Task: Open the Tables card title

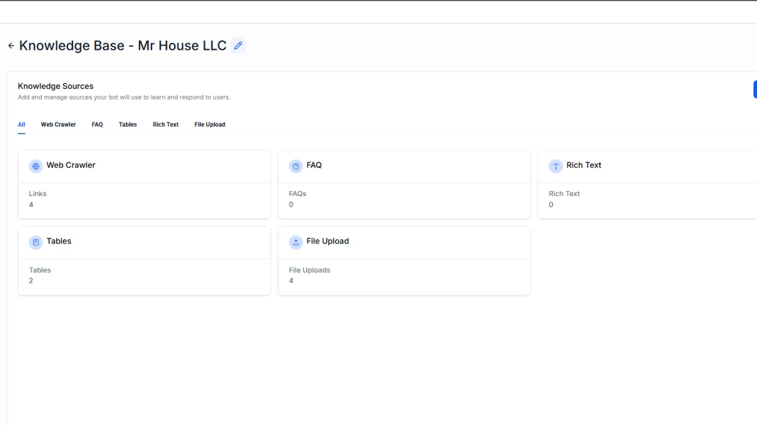Action: [x=59, y=241]
